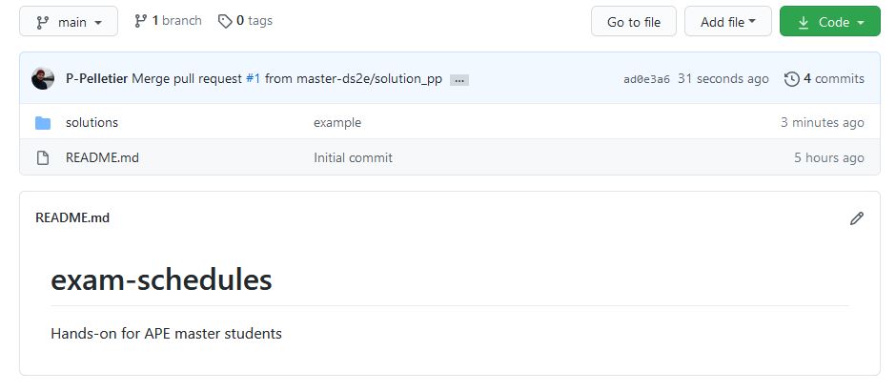The image size is (896, 392).
Task: Open the "Initial commit" message link
Action: pyautogui.click(x=353, y=157)
